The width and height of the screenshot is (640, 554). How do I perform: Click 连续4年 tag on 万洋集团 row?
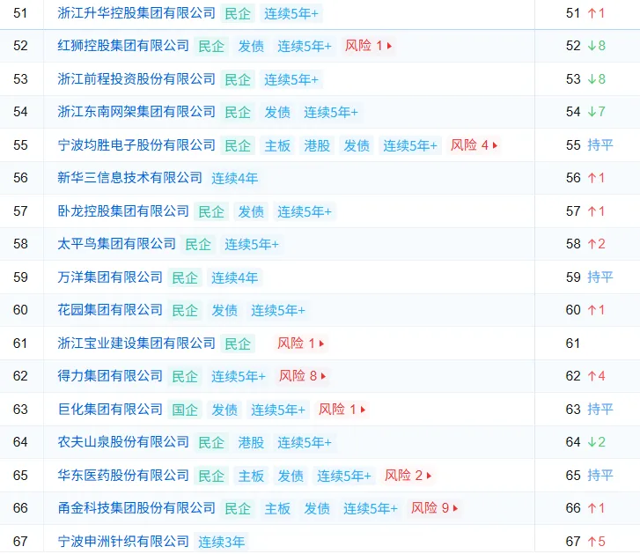235,277
